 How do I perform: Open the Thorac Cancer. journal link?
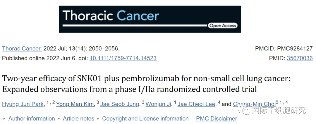click(22, 49)
